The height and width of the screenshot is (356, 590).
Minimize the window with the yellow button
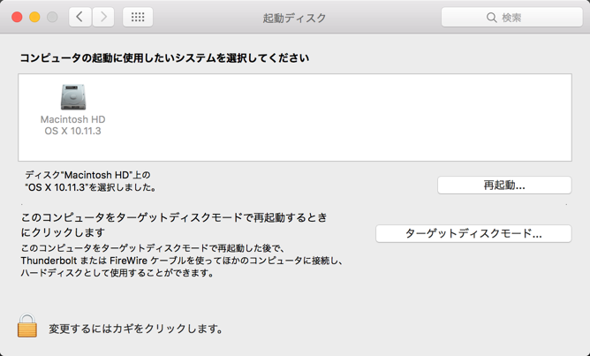pyautogui.click(x=34, y=18)
